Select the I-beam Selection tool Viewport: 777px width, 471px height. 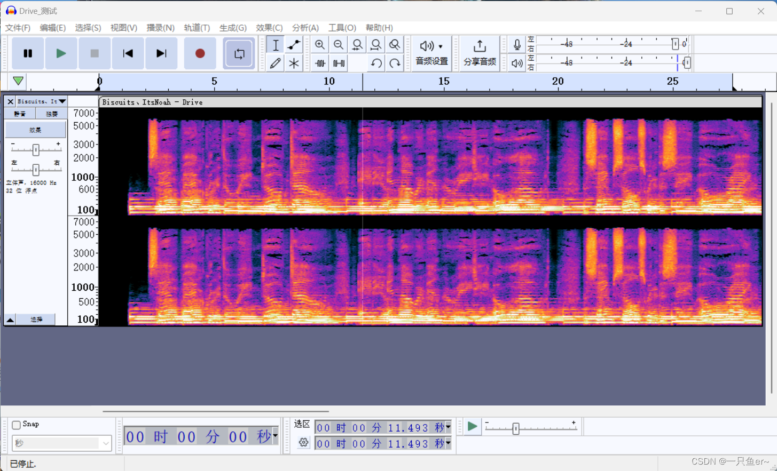[276, 45]
